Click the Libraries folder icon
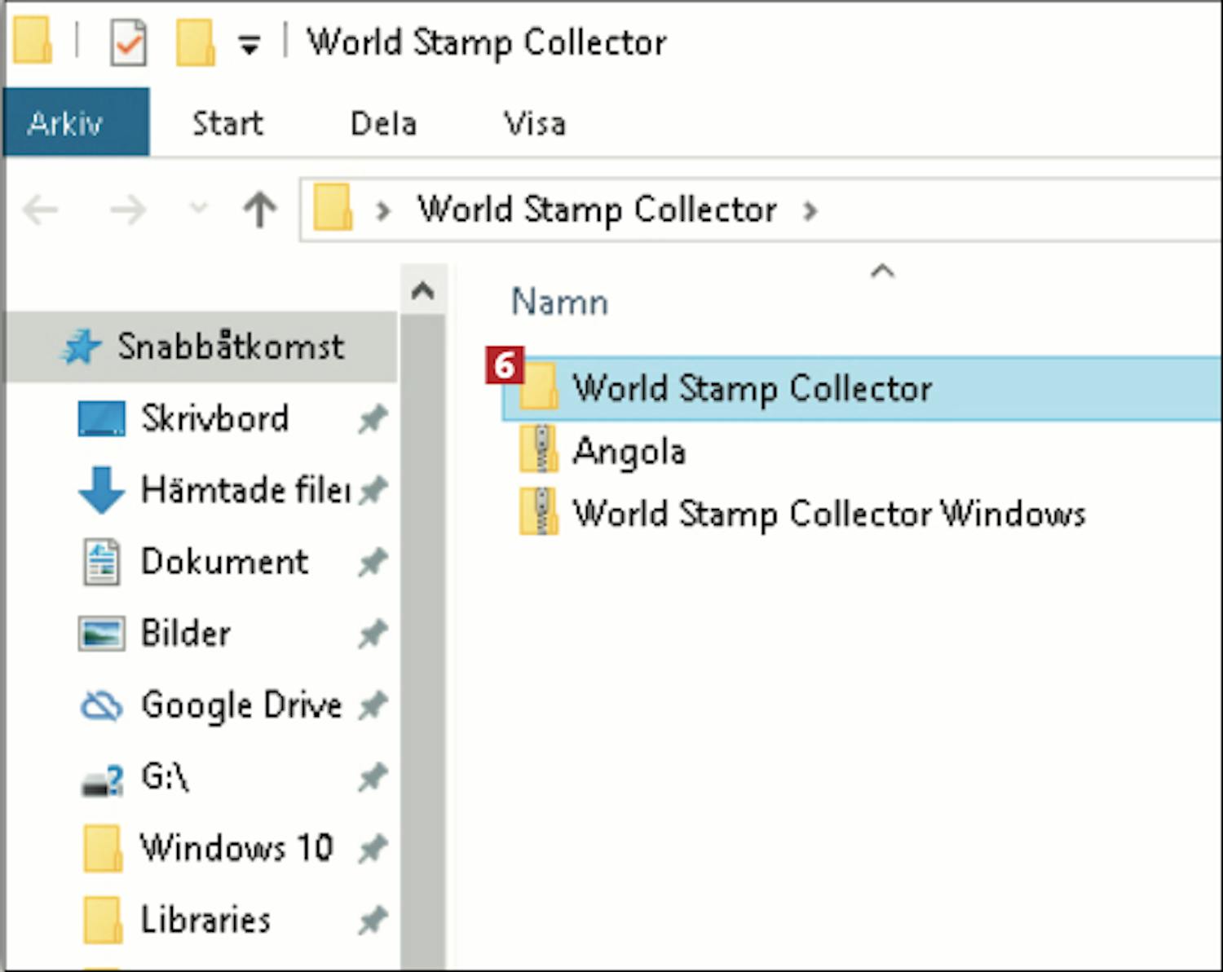This screenshot has width=1223, height=972. point(102,920)
